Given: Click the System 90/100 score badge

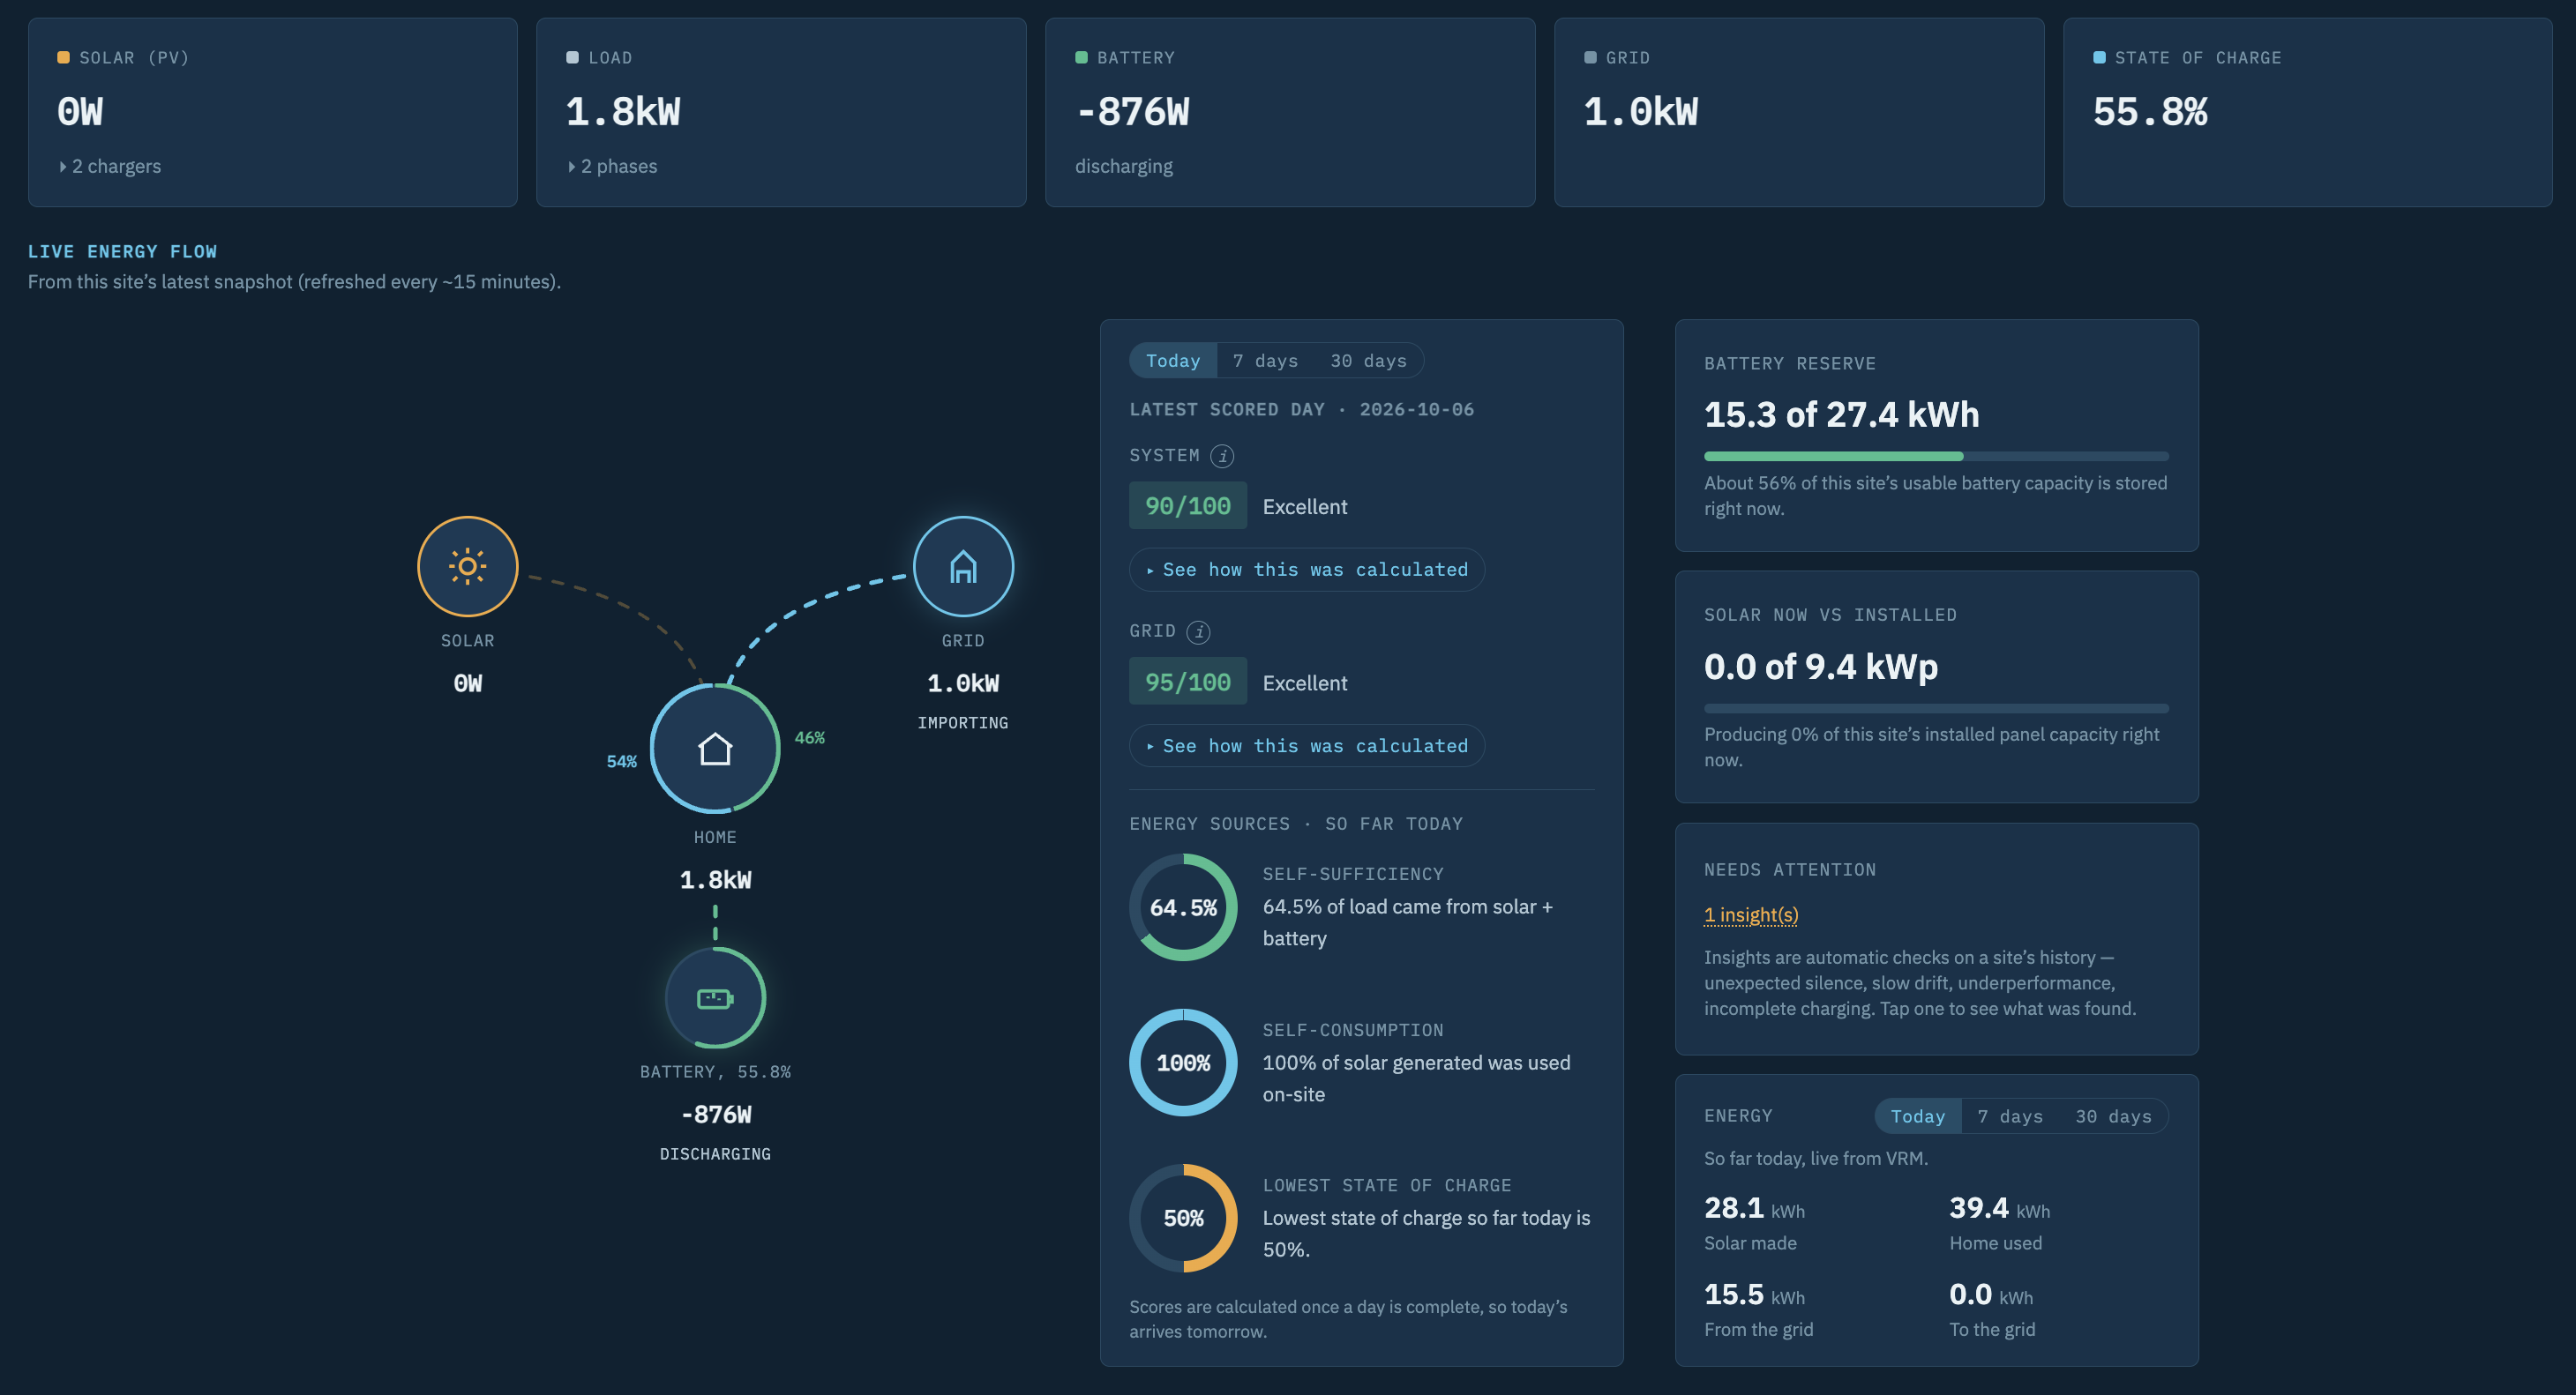Looking at the screenshot, I should point(1188,505).
